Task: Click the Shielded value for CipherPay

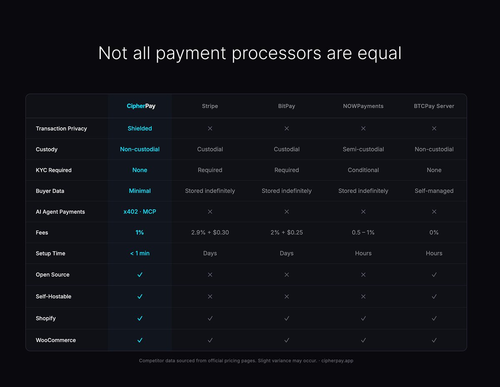Action: point(140,129)
